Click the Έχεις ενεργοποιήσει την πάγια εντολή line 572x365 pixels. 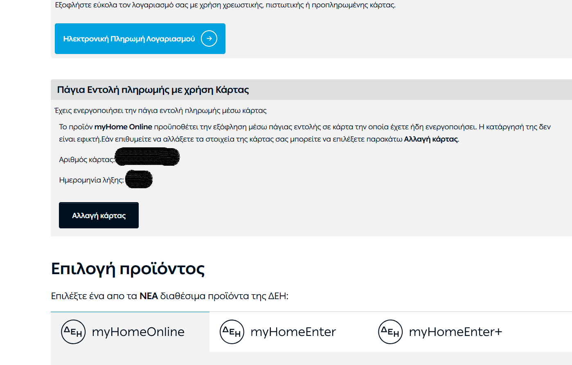click(160, 110)
